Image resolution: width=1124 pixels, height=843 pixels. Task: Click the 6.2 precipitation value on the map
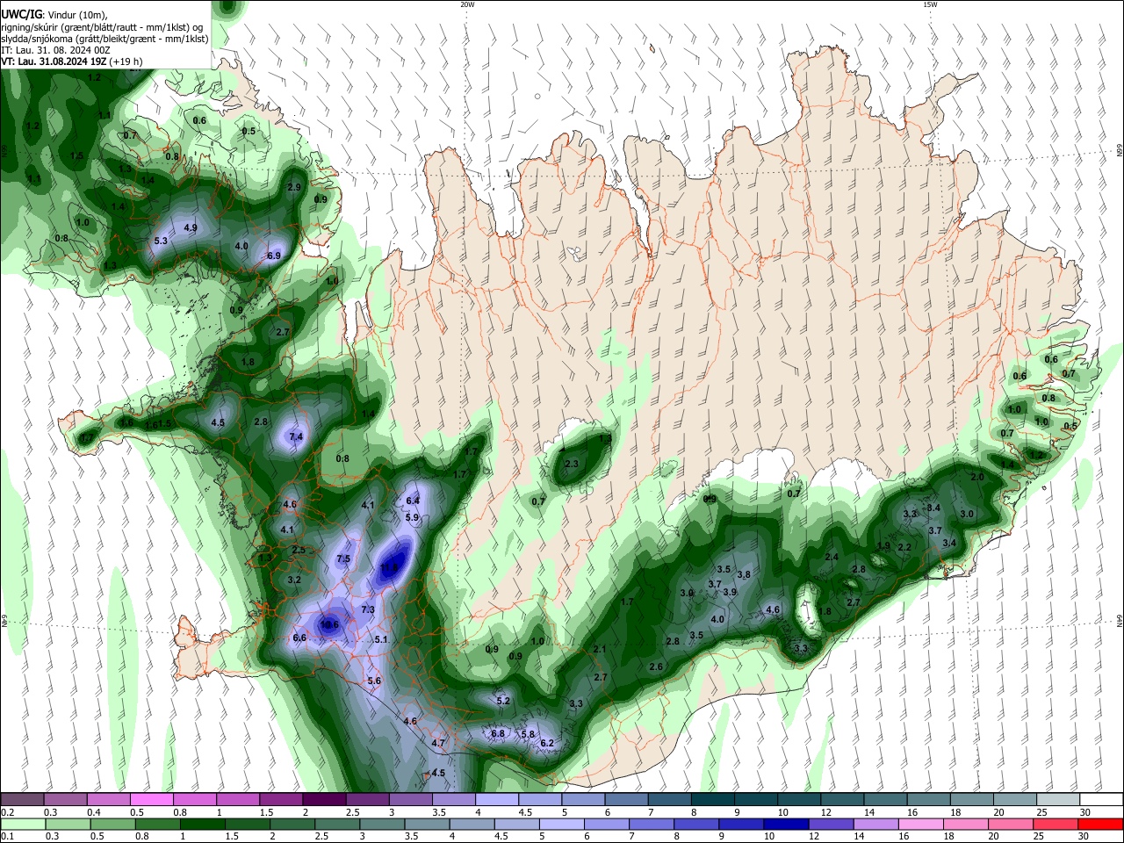(547, 744)
